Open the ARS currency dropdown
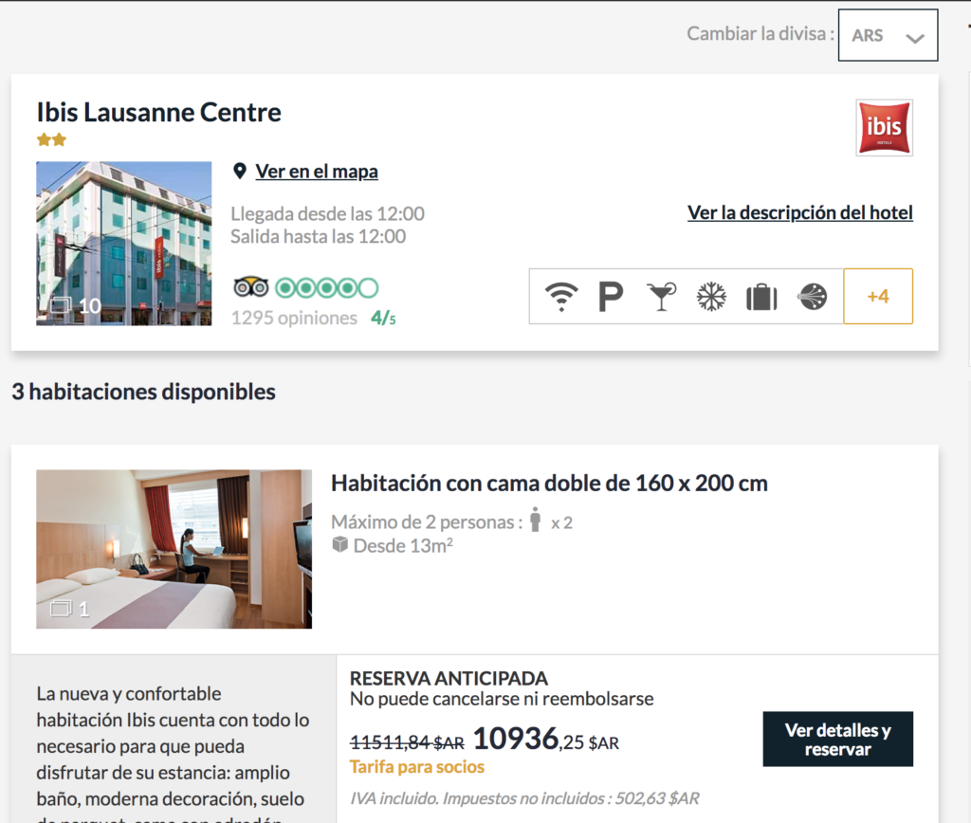 (x=888, y=35)
